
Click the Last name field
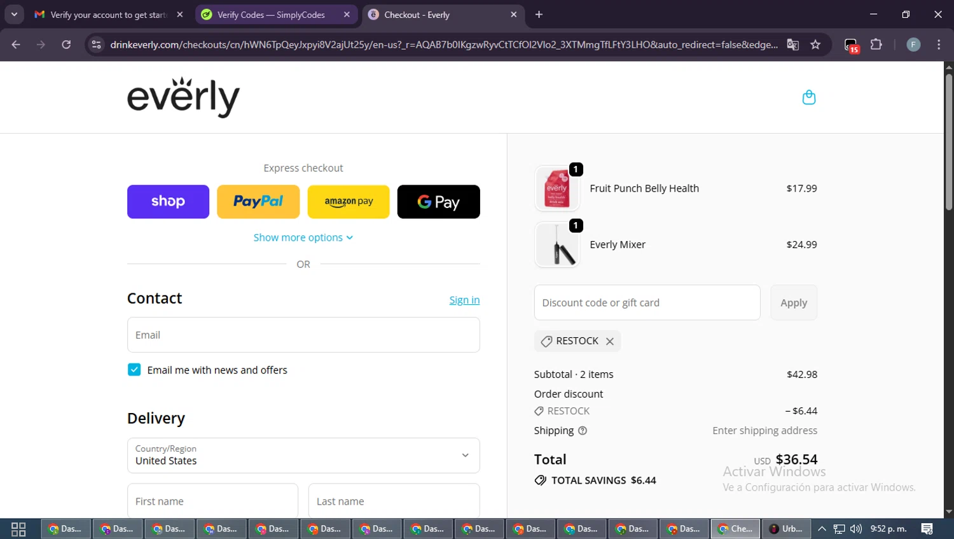coord(394,501)
